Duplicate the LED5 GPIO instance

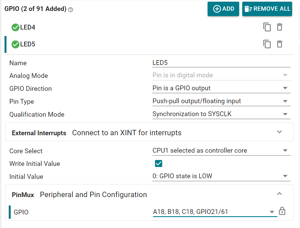click(267, 44)
